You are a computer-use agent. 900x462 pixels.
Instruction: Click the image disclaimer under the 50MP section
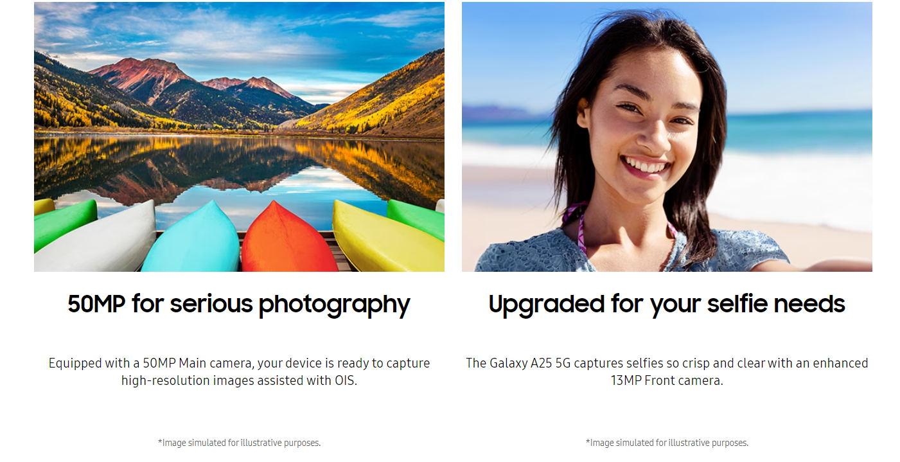(x=239, y=443)
